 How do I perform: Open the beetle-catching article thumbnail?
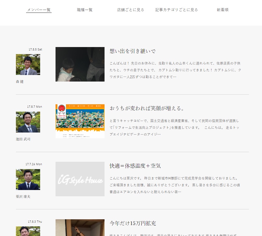[x=80, y=64]
